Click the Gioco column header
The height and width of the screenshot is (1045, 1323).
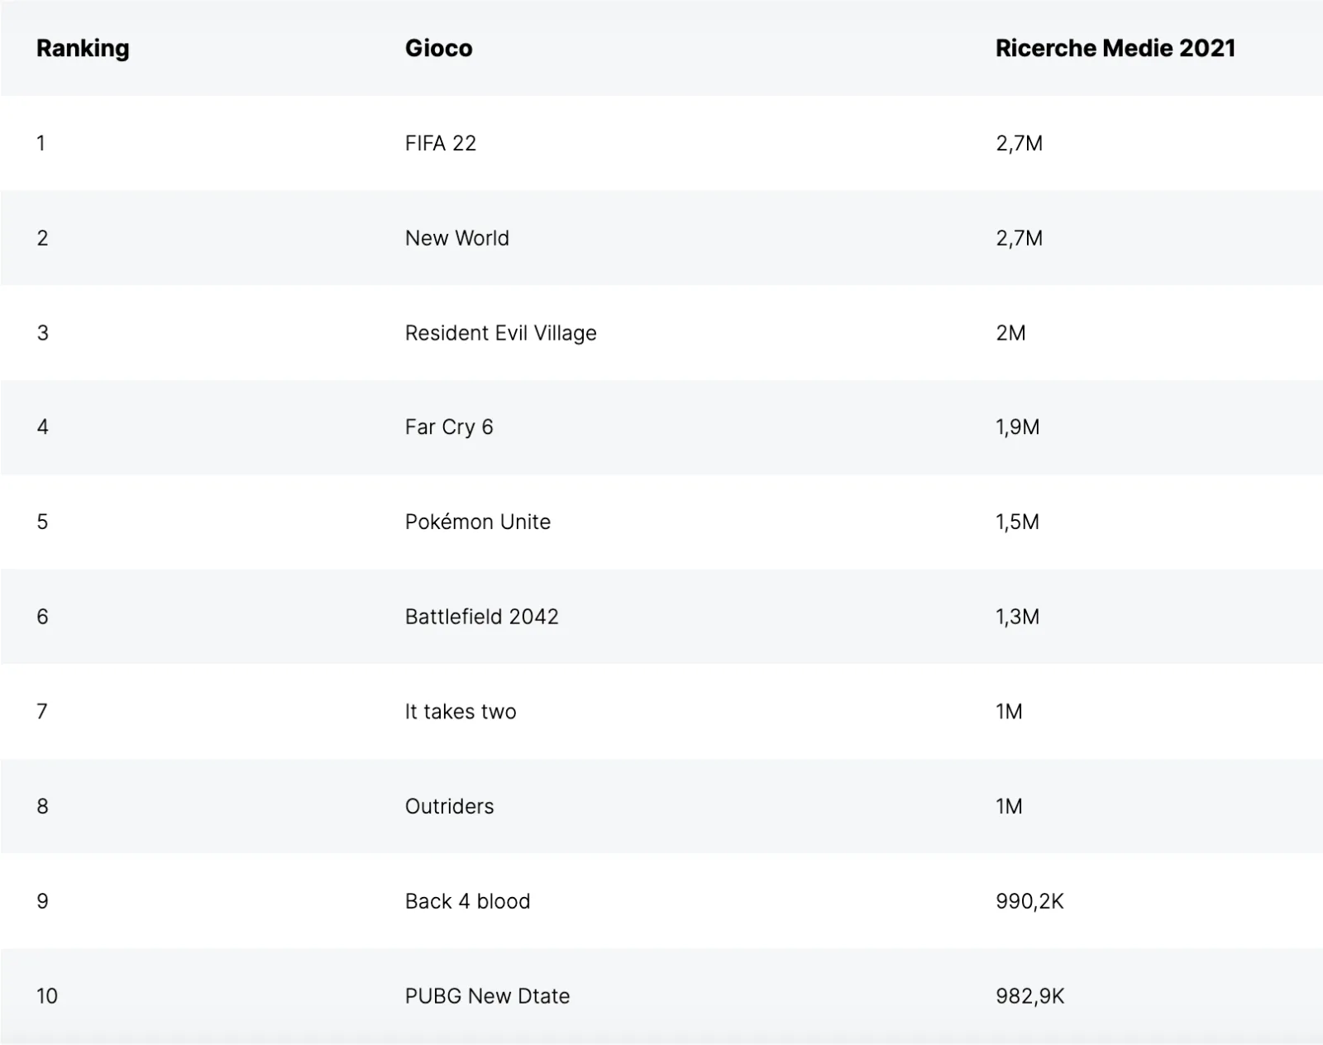[438, 48]
